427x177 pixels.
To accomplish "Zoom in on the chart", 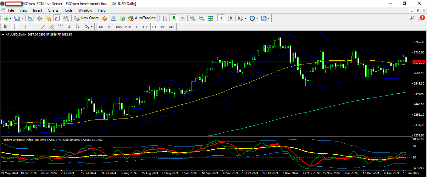I will pyautogui.click(x=193, y=18).
